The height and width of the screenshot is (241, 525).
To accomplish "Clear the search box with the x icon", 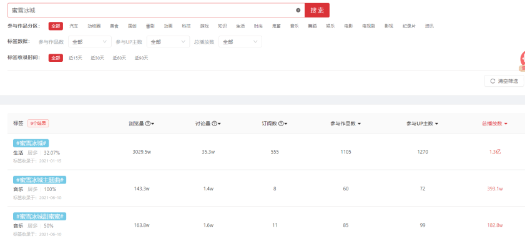I will [298, 10].
